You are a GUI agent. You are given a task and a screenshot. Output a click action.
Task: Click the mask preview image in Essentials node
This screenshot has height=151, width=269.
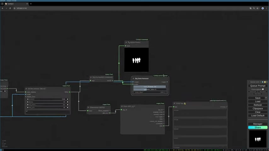[x=136, y=60]
